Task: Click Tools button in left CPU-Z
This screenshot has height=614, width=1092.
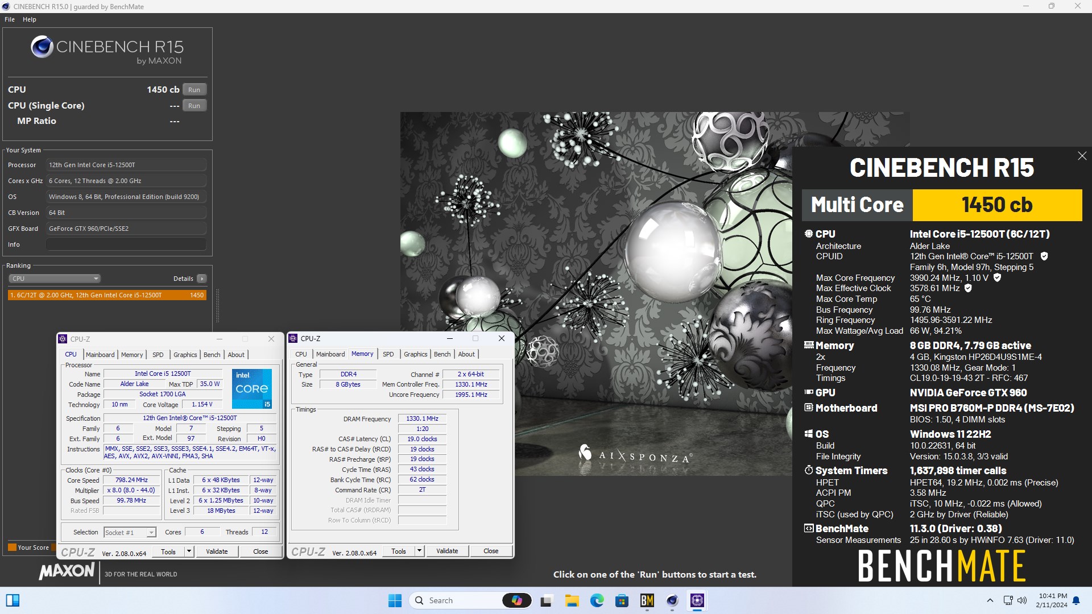Action: click(168, 551)
